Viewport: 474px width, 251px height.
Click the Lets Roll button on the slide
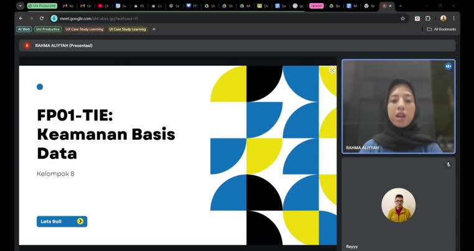(x=62, y=221)
